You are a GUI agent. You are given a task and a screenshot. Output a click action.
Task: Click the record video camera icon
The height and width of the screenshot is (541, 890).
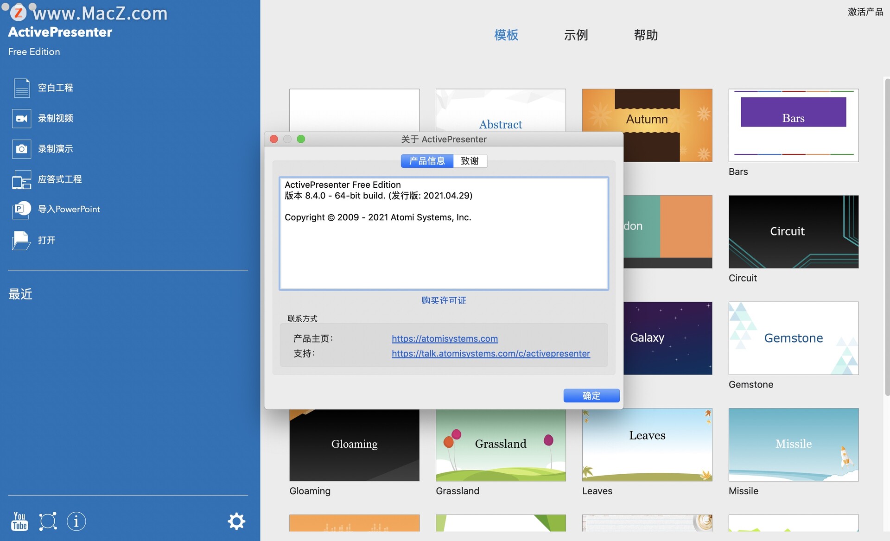[21, 118]
